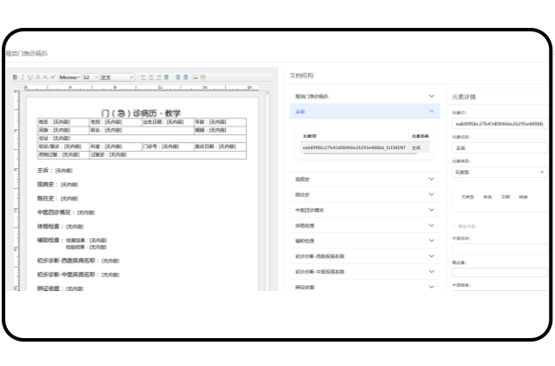Image resolution: width=555 pixels, height=366 pixels.
Task: Click the 术语名称 input field
Action: tap(499, 249)
